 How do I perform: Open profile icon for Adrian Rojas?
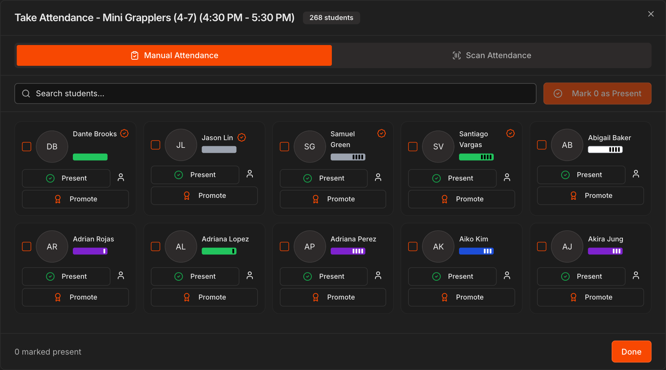121,276
